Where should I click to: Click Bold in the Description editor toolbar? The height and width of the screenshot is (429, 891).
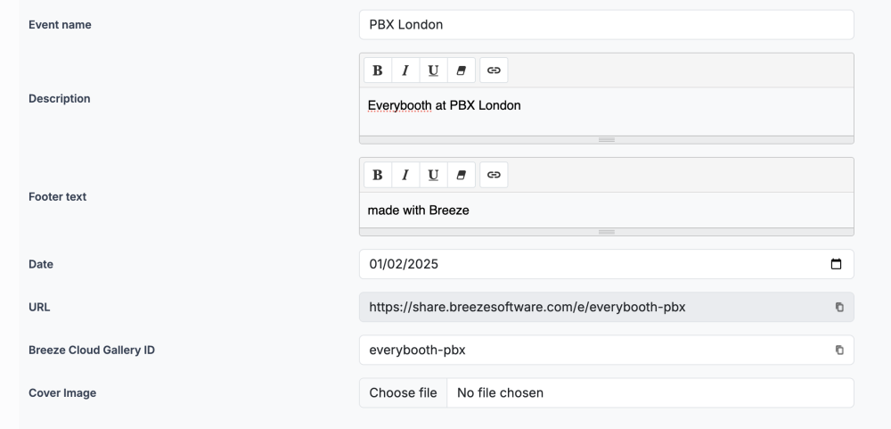click(378, 70)
